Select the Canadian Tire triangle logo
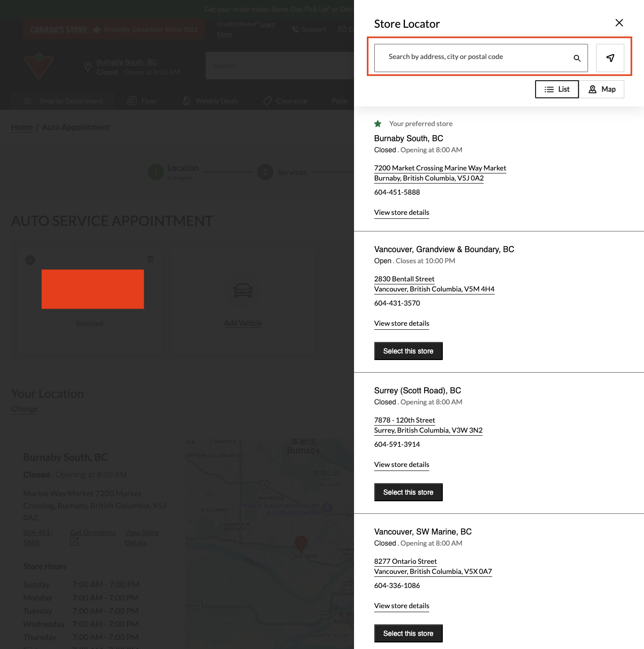This screenshot has height=649, width=644. (39, 66)
